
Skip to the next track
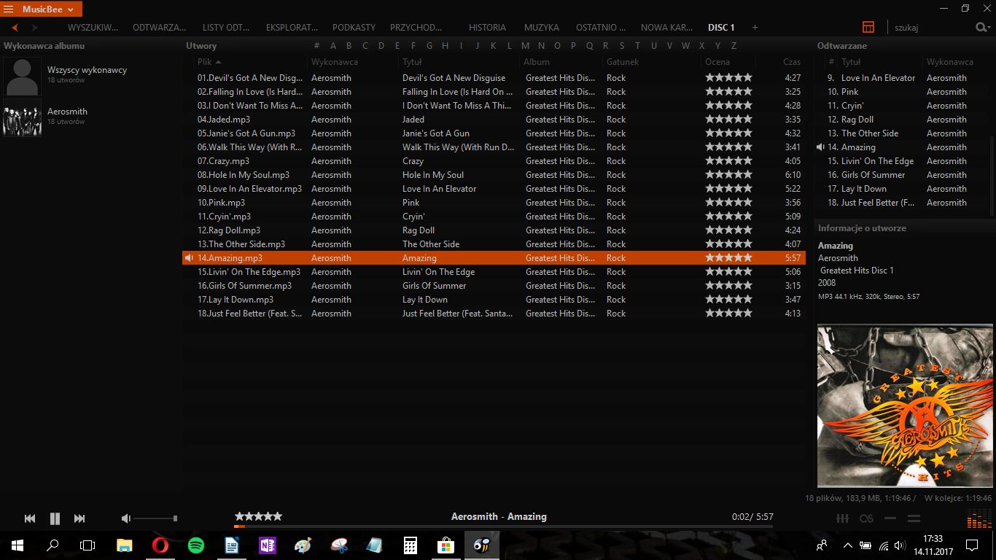79,518
